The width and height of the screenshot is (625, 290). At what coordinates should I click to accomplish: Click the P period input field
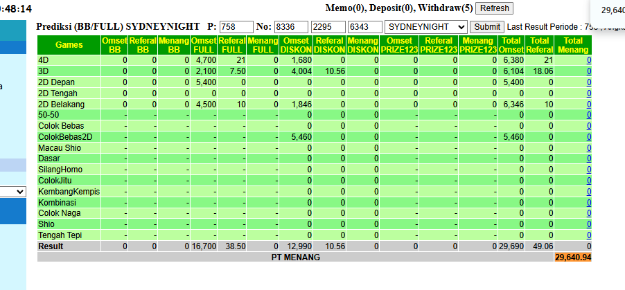(x=236, y=27)
